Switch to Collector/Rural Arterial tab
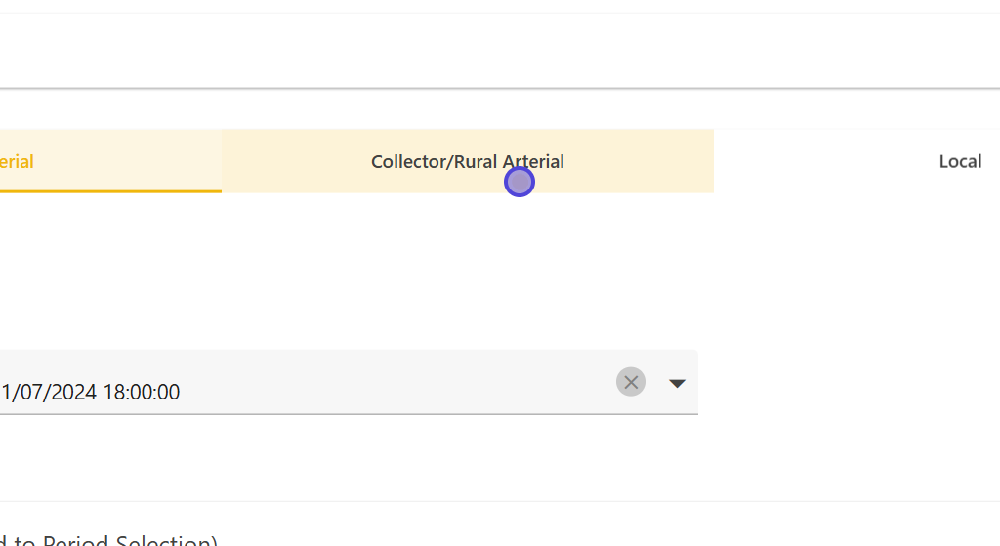 click(467, 161)
